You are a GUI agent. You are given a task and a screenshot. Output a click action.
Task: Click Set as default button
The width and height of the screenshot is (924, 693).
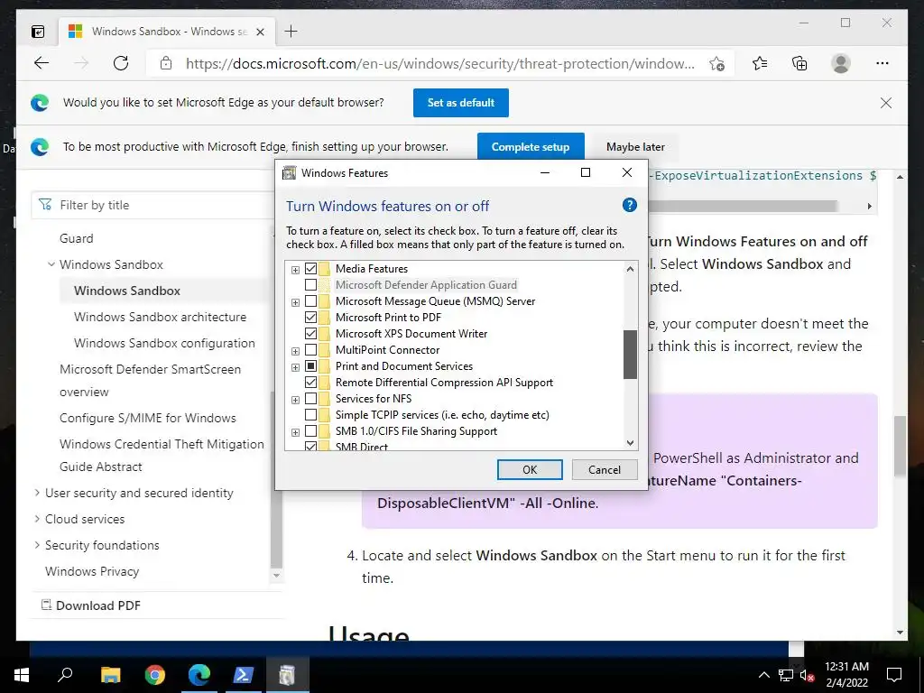[461, 103]
